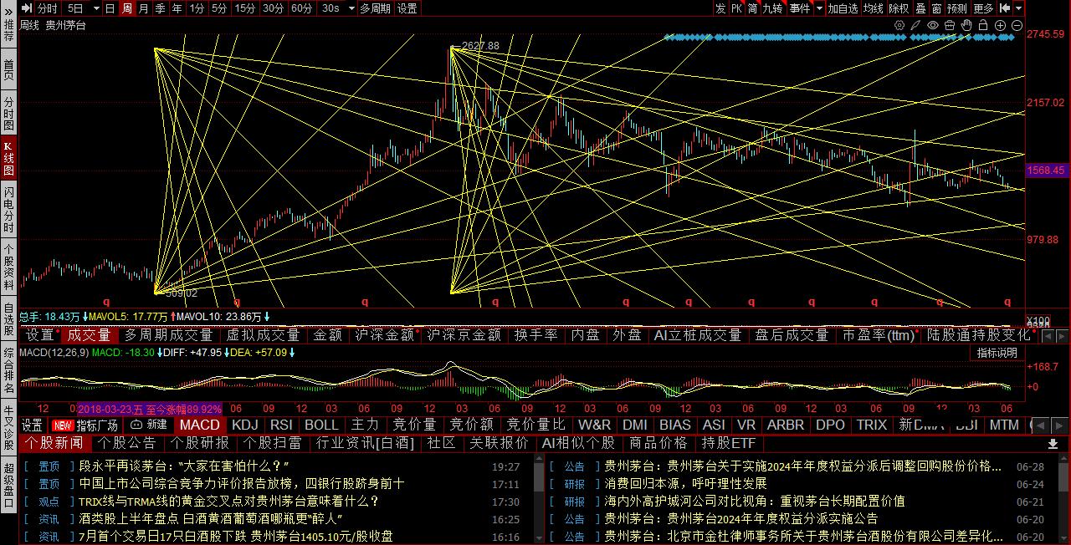Toggle 均线 moving averages
The width and height of the screenshot is (1071, 545).
click(x=874, y=8)
